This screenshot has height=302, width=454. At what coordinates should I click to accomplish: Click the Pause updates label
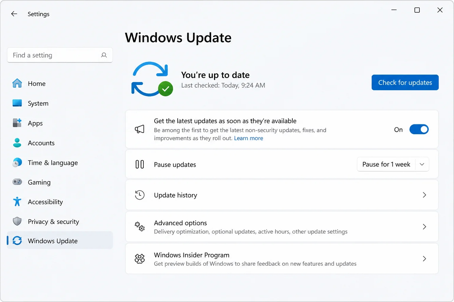[175, 165]
